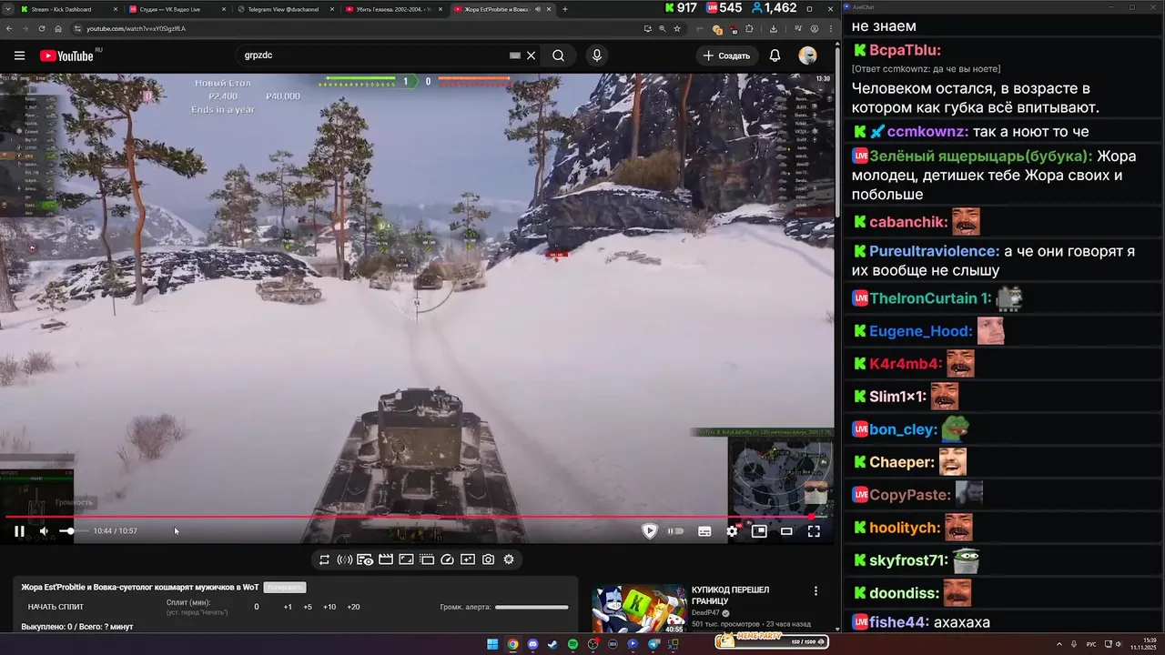Open the YouTube account avatar menu
1165x655 pixels.
click(x=807, y=55)
